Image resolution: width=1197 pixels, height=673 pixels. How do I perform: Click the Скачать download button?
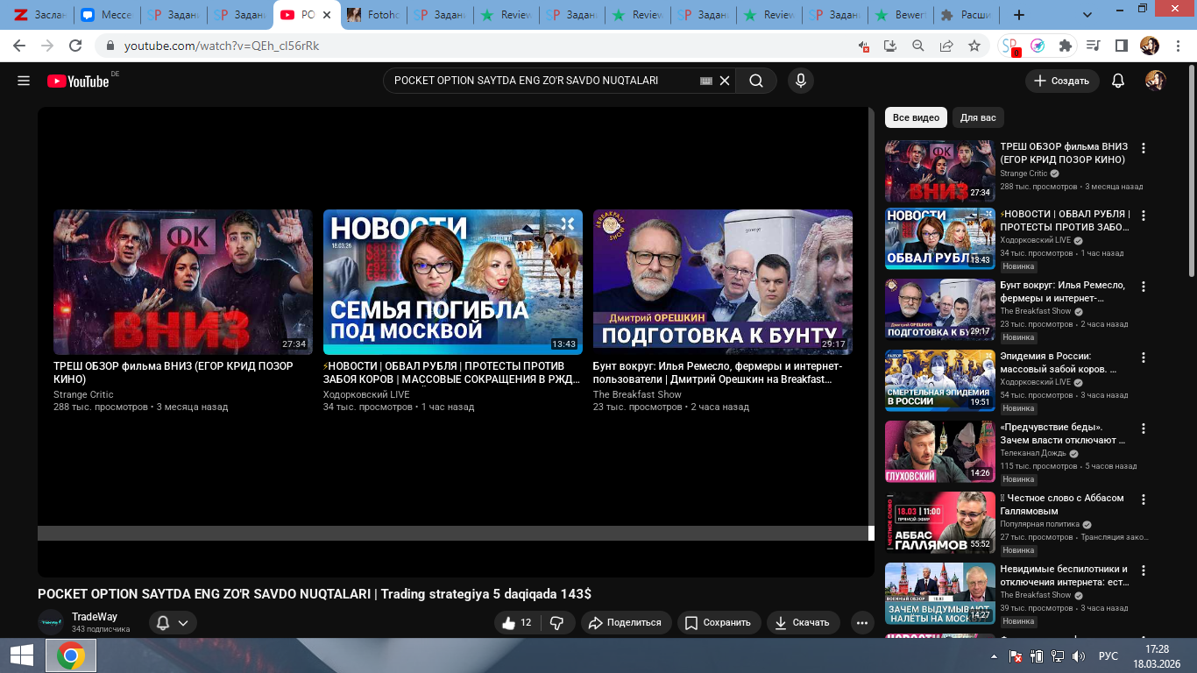tap(802, 622)
